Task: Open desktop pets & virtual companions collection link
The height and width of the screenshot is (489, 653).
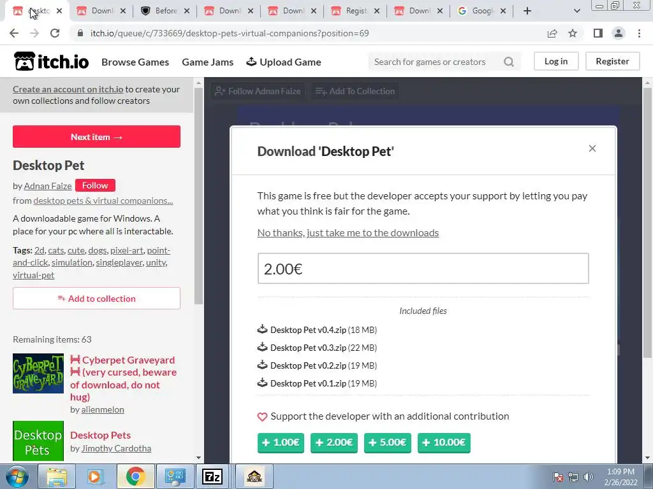Action: (x=103, y=201)
